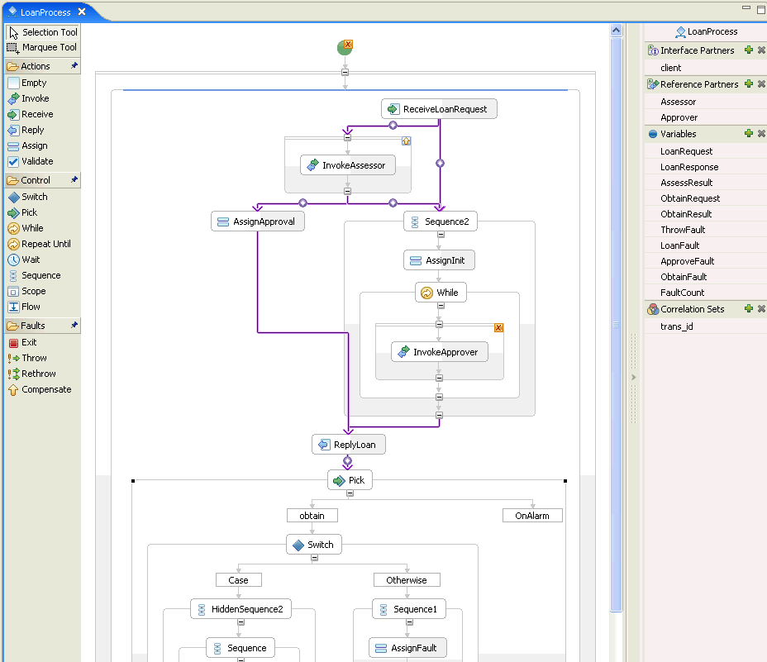Pick the While loop palette item
Image resolution: width=767 pixels, height=662 pixels.
[33, 228]
